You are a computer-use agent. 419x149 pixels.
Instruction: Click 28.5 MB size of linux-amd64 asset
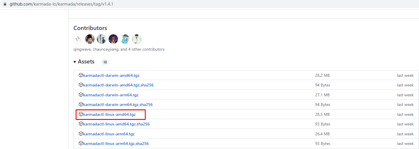click(x=322, y=114)
